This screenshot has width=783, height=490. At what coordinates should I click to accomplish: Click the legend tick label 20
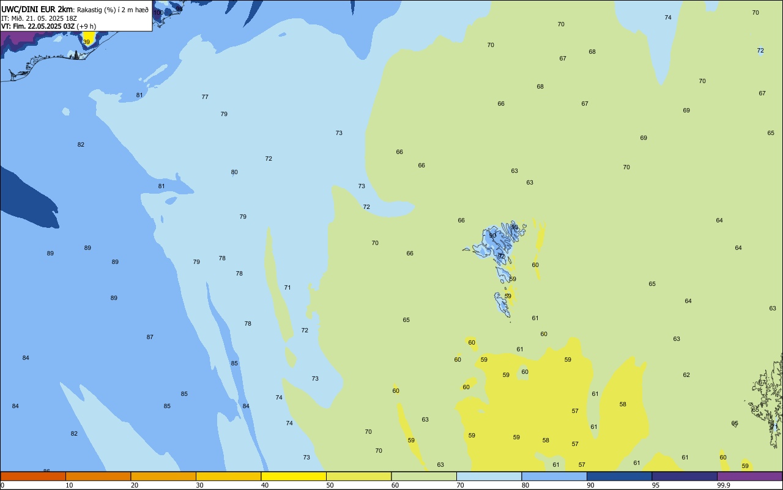[135, 485]
